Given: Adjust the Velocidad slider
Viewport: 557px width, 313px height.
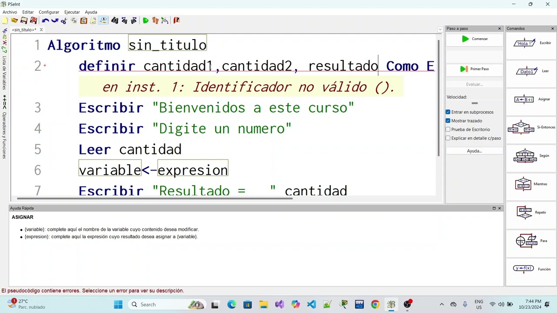Looking at the screenshot, I should pos(475,103).
